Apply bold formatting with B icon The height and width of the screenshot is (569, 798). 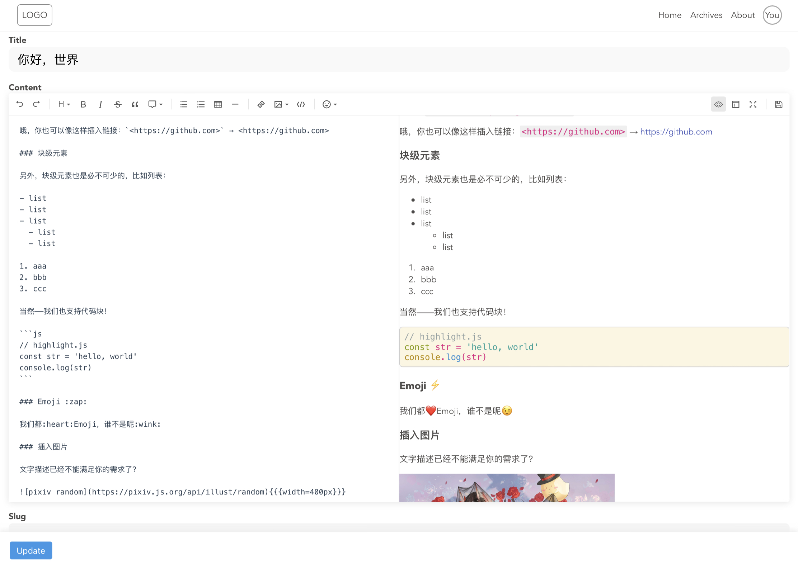pos(83,104)
